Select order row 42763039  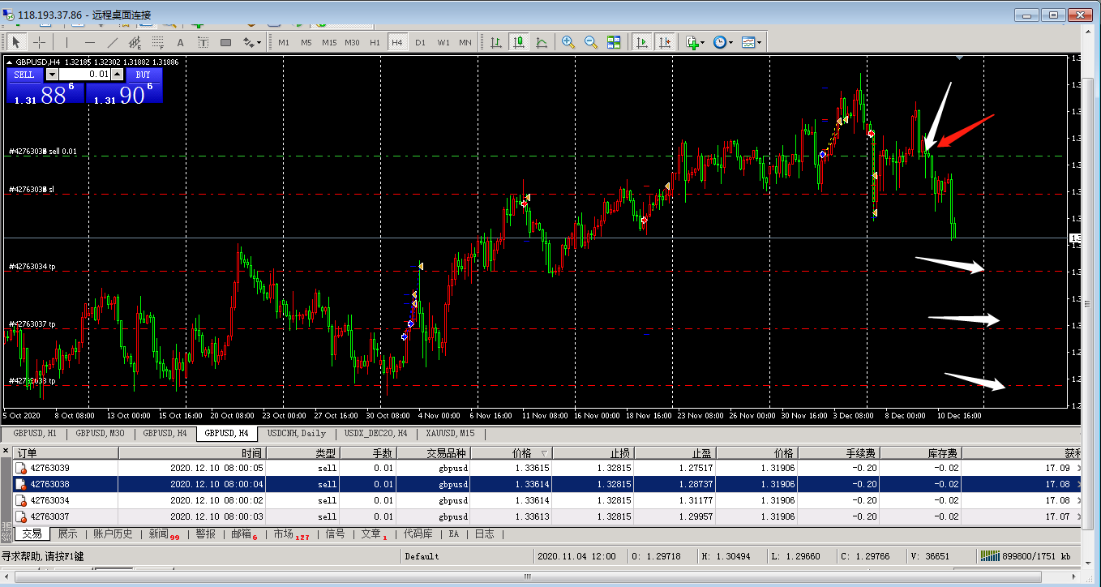546,468
